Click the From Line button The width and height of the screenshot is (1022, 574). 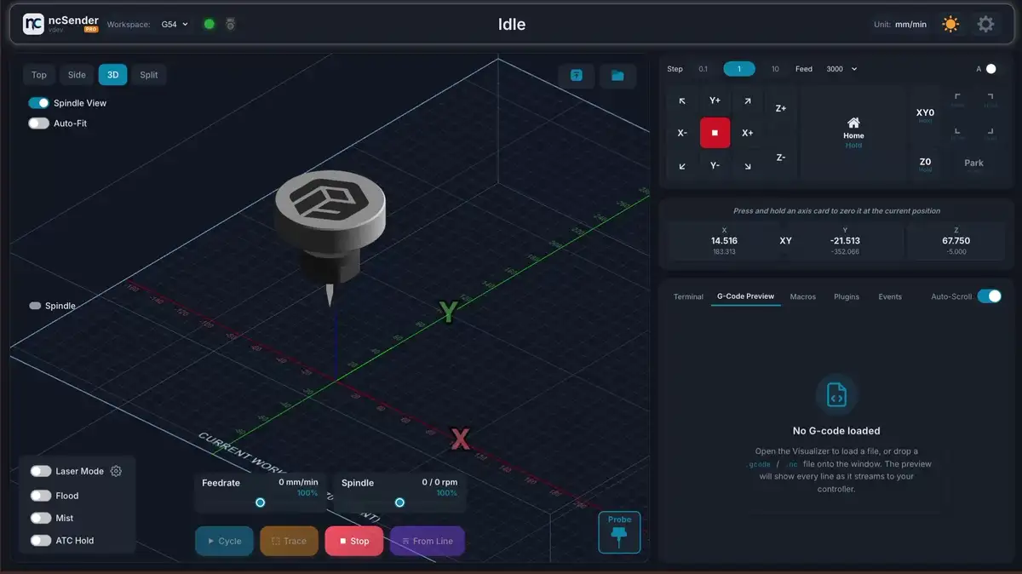click(428, 541)
